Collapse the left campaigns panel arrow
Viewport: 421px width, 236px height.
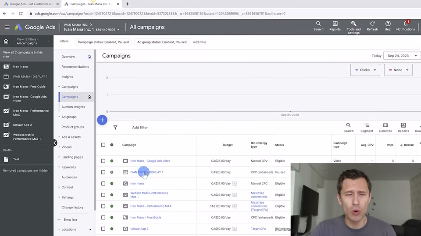pyautogui.click(x=55, y=142)
